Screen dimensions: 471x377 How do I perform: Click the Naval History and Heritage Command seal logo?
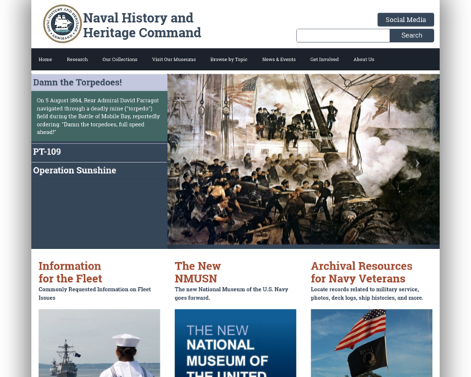(63, 24)
